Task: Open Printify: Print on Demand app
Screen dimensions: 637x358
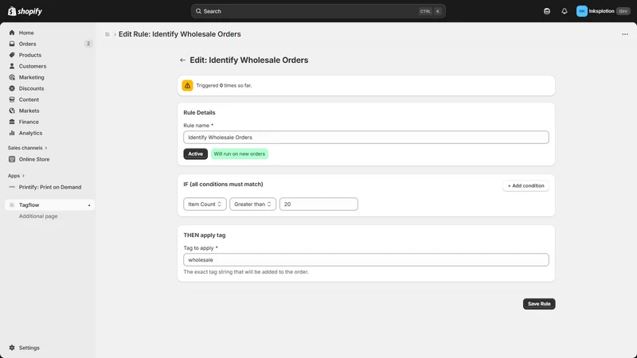Action: coord(50,187)
